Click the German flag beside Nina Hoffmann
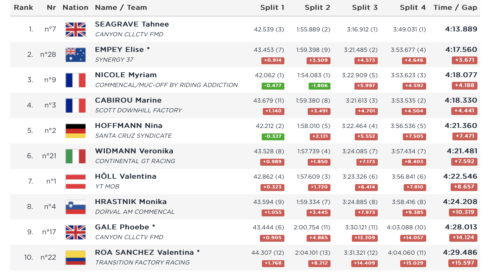This screenshot has width=491, height=272. [x=75, y=131]
